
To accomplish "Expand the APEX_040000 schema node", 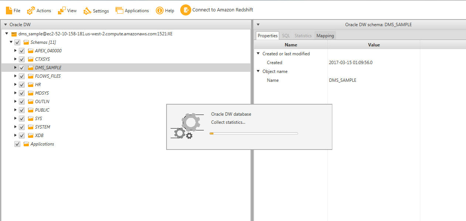I will [x=16, y=50].
